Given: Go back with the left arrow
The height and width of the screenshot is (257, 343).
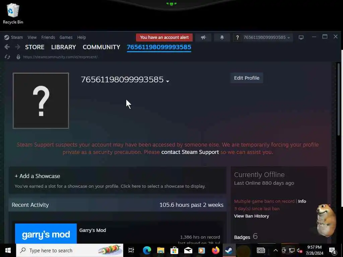Looking at the screenshot, I should pyautogui.click(x=7, y=47).
